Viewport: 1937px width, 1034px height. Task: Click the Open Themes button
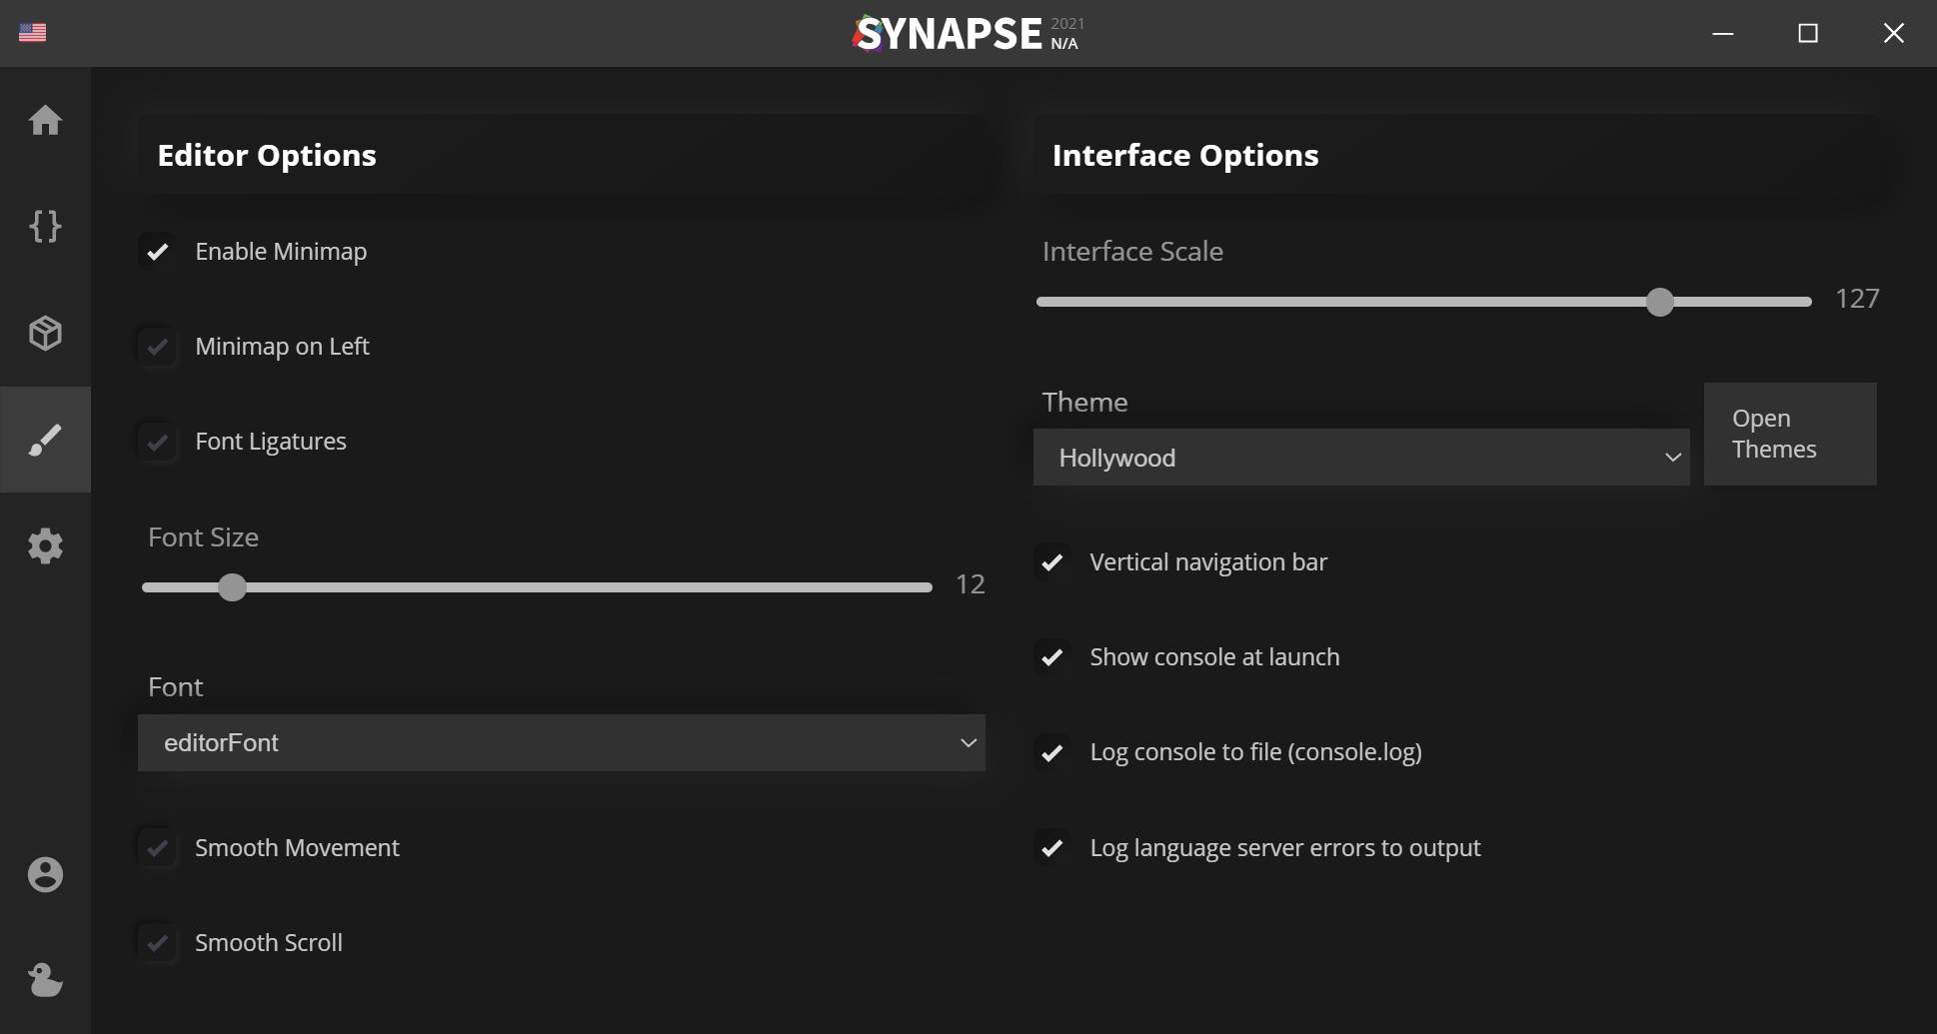pyautogui.click(x=1789, y=434)
